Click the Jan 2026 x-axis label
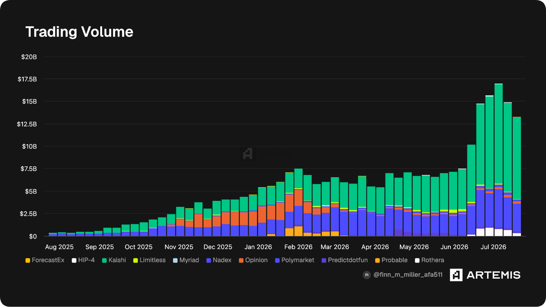546x307 pixels. (258, 247)
